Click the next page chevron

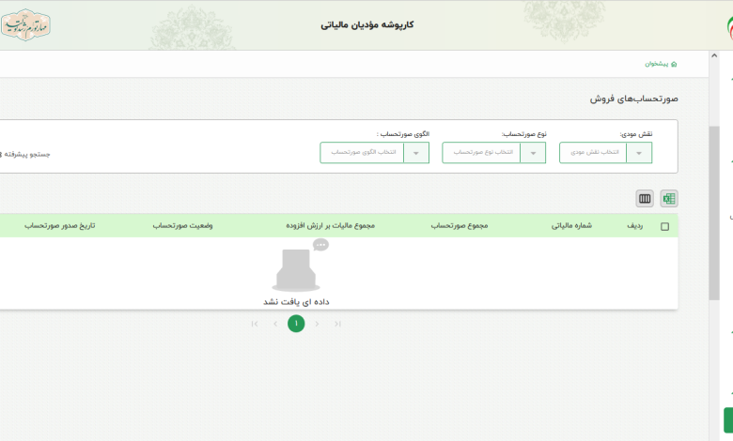pyautogui.click(x=317, y=324)
